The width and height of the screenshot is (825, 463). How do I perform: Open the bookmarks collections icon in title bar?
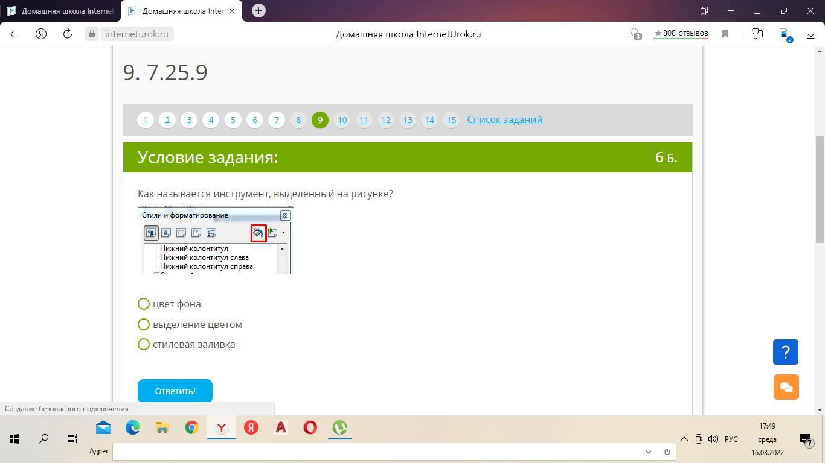(704, 11)
